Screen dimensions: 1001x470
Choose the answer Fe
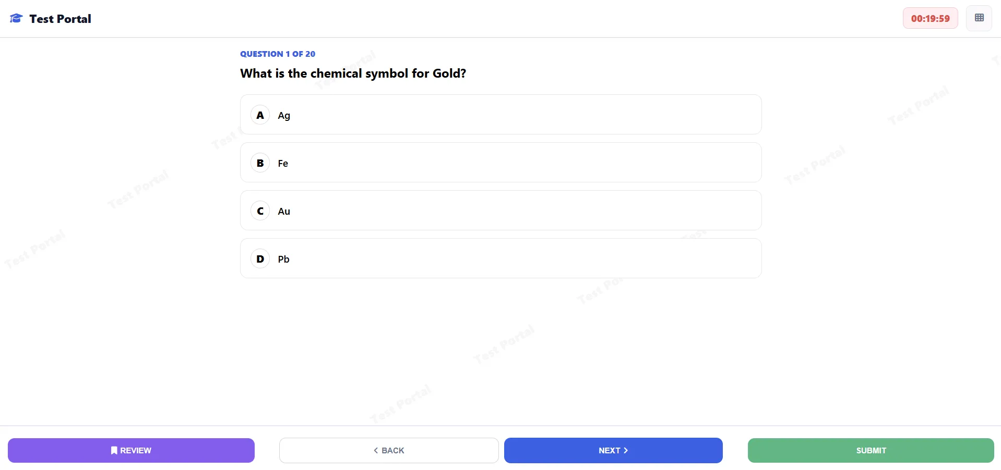point(283,164)
